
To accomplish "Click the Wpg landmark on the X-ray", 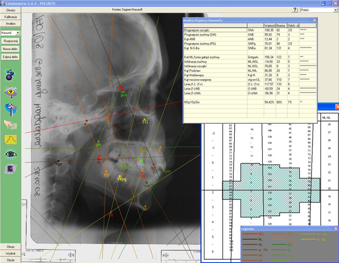I will 120,176.
